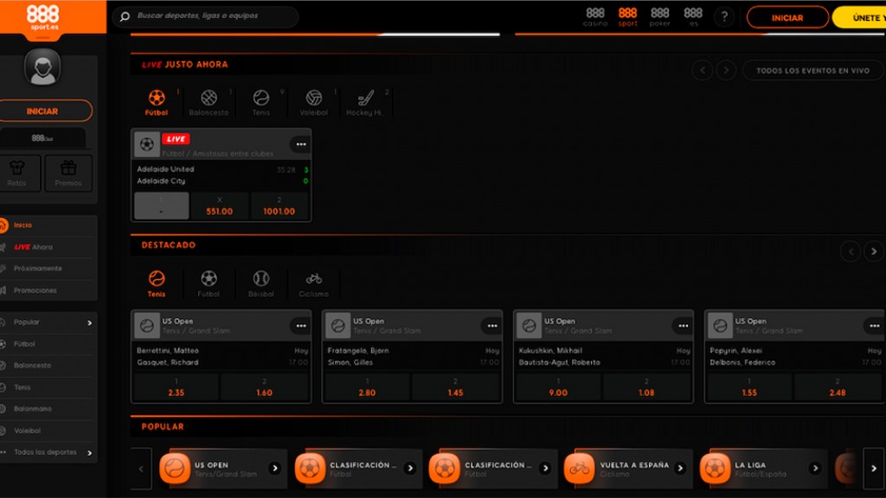Click the top bar INICIAR button
The height and width of the screenshot is (498, 886).
pyautogui.click(x=787, y=17)
